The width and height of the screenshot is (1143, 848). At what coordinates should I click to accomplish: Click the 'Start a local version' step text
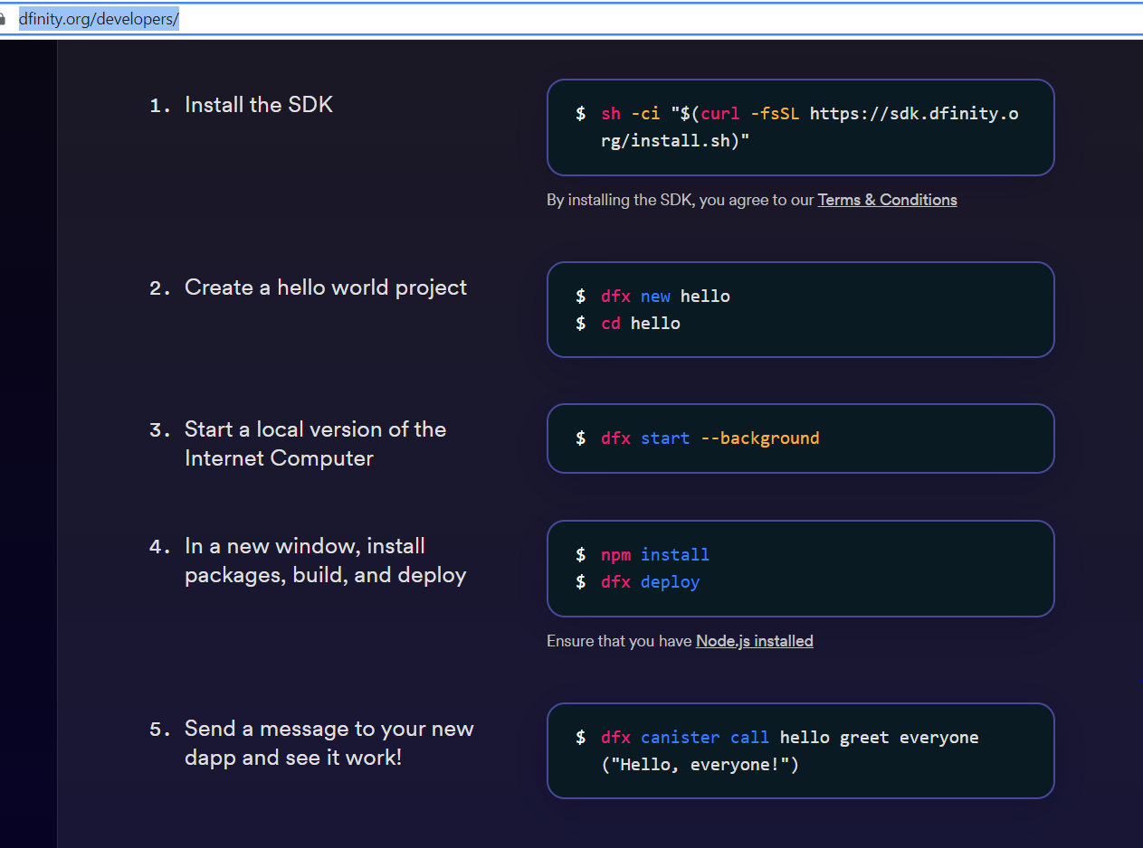click(x=315, y=443)
